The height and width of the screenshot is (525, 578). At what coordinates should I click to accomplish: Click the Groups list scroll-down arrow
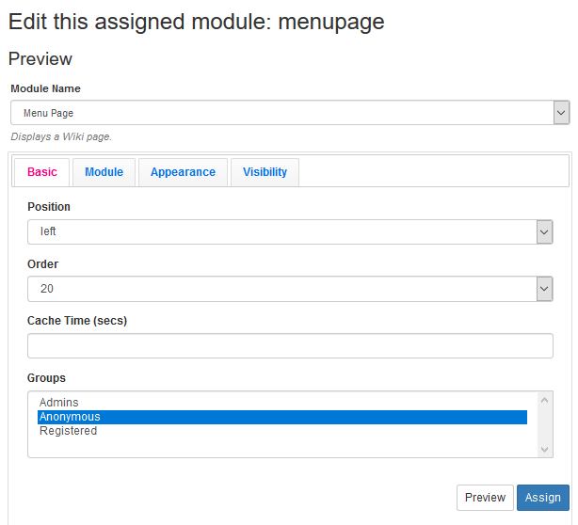(544, 450)
